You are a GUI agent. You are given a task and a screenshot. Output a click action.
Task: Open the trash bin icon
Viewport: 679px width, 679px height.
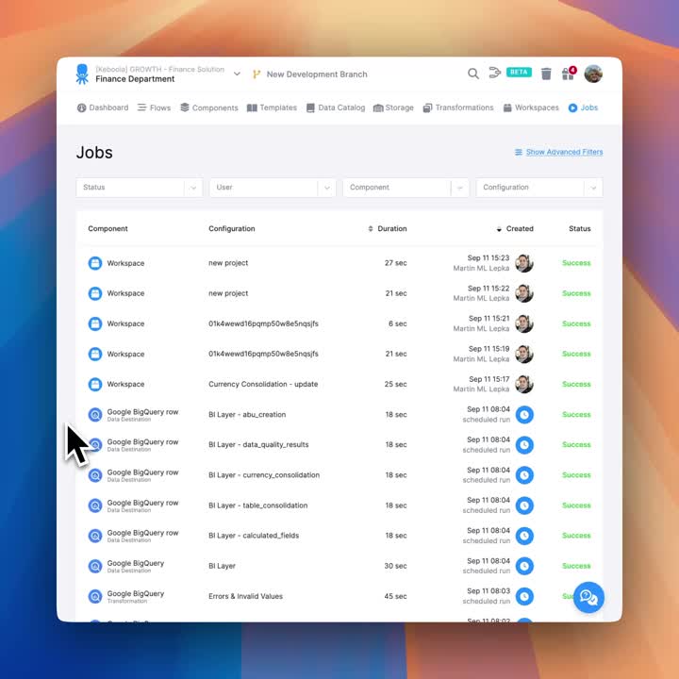point(546,74)
